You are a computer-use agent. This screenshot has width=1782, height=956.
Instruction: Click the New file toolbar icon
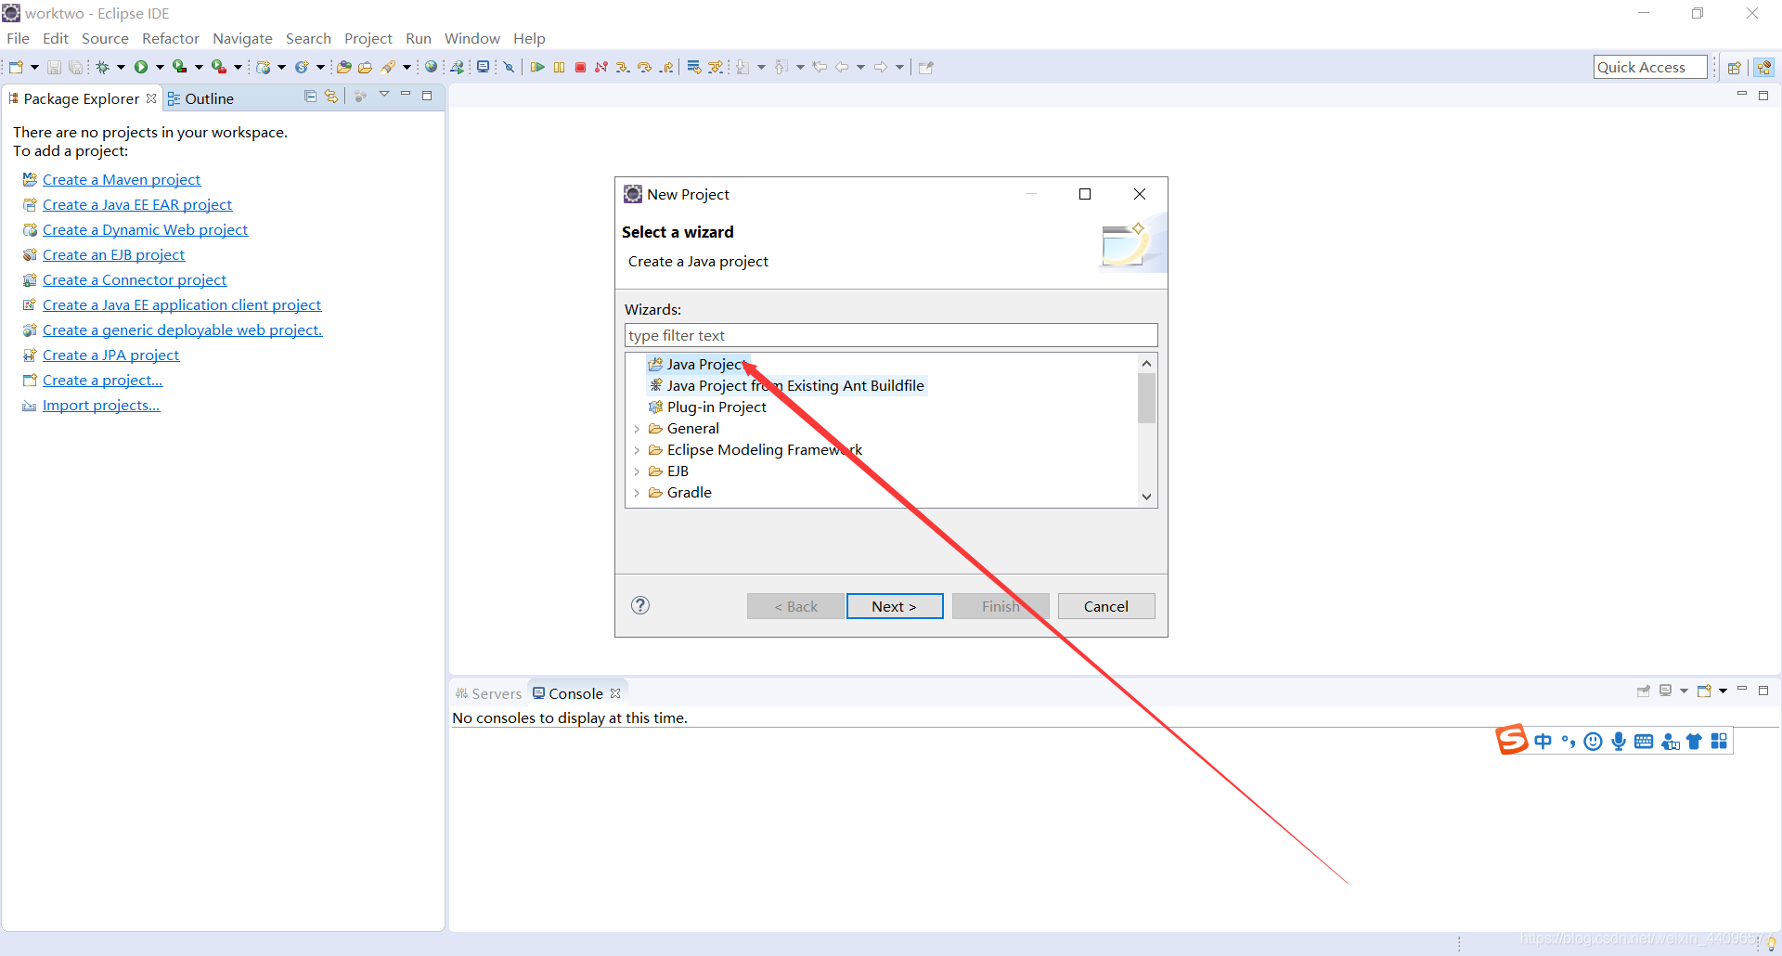(x=16, y=67)
